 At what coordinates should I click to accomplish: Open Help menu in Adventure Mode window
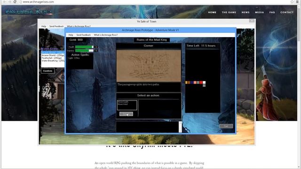(x=71, y=35)
